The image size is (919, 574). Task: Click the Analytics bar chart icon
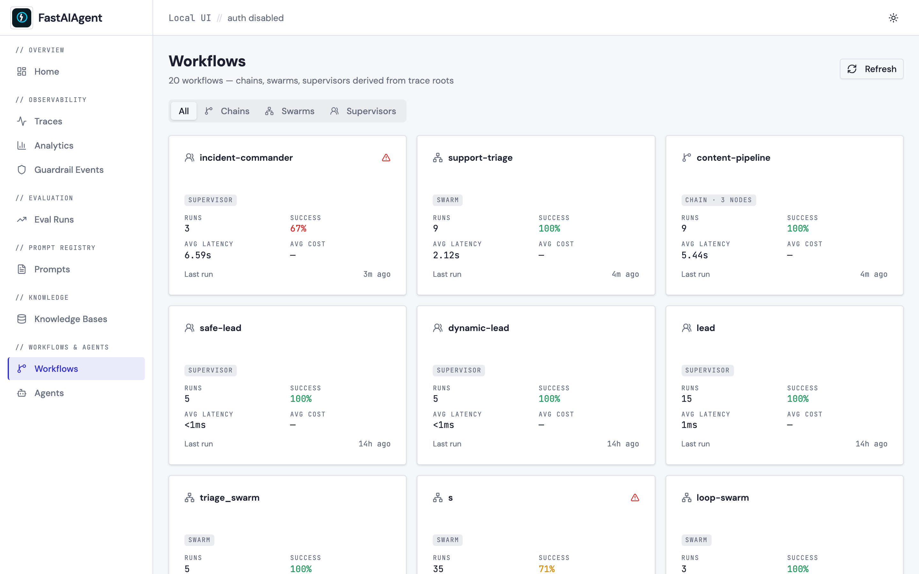click(22, 145)
